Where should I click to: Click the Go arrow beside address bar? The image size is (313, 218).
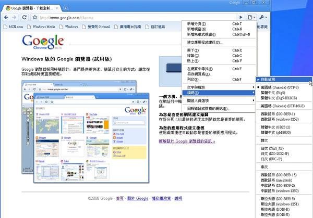tap(241, 17)
